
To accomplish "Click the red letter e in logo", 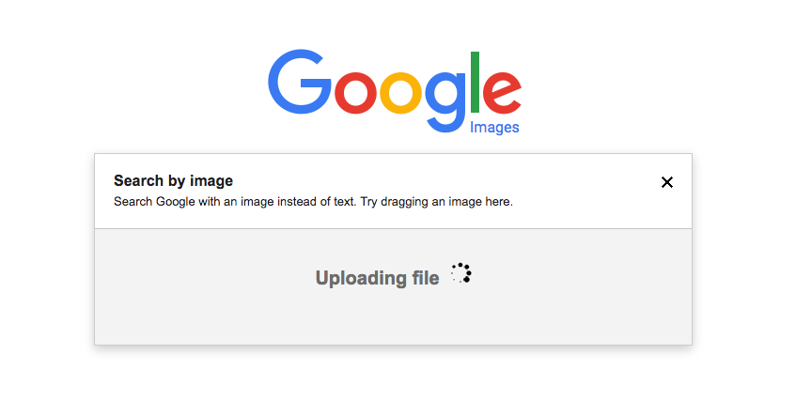I will click(502, 93).
